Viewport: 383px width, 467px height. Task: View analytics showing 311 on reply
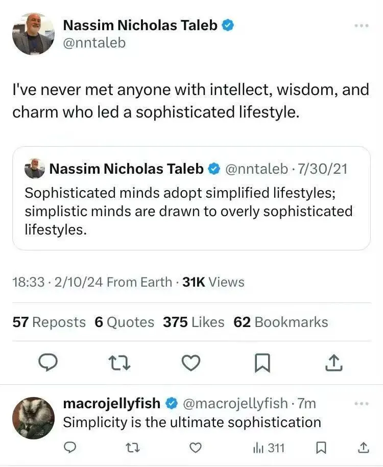click(x=269, y=448)
